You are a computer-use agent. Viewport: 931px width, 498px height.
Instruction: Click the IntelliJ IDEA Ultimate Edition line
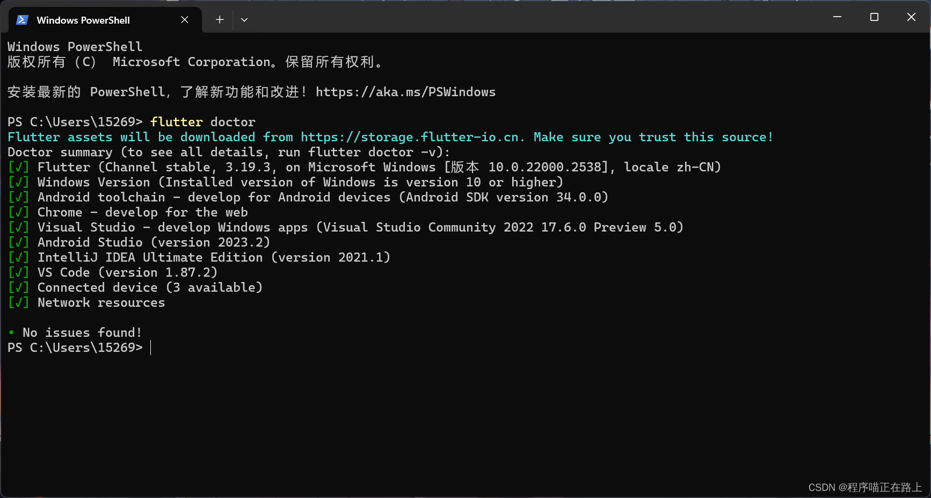(199, 257)
